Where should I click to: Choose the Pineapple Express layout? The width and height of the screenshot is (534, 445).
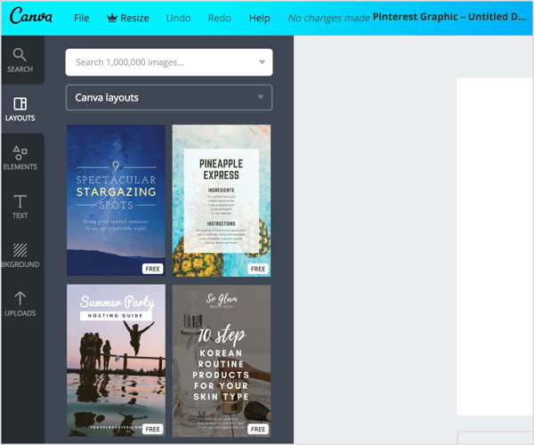221,199
